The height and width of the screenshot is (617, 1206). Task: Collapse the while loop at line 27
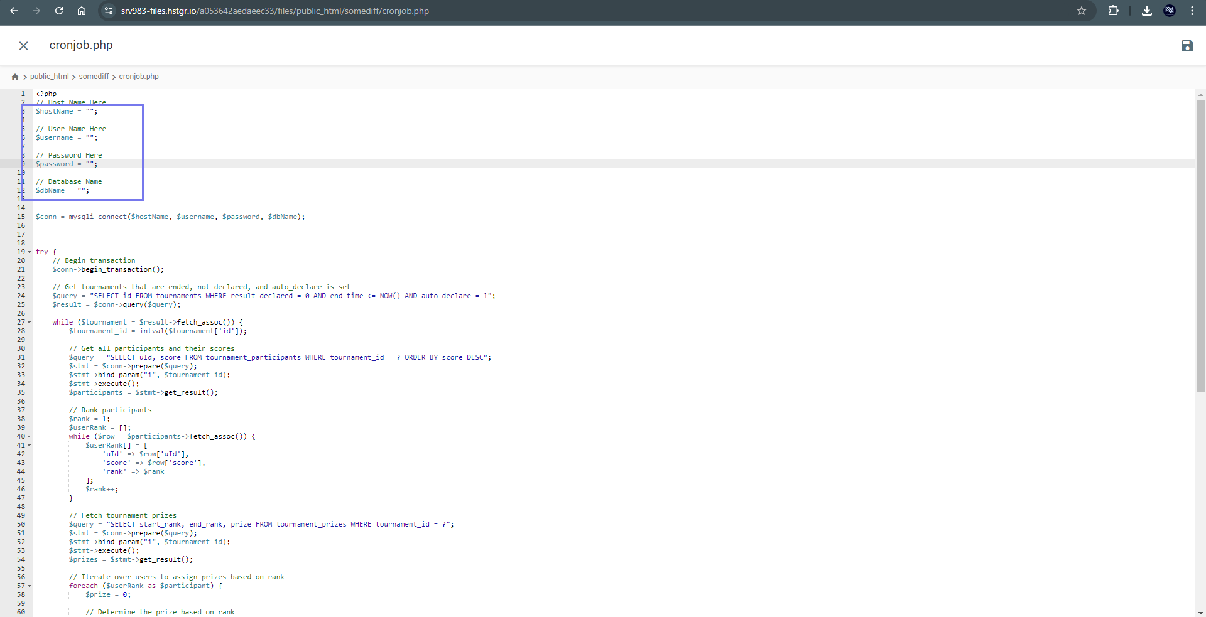(x=29, y=323)
